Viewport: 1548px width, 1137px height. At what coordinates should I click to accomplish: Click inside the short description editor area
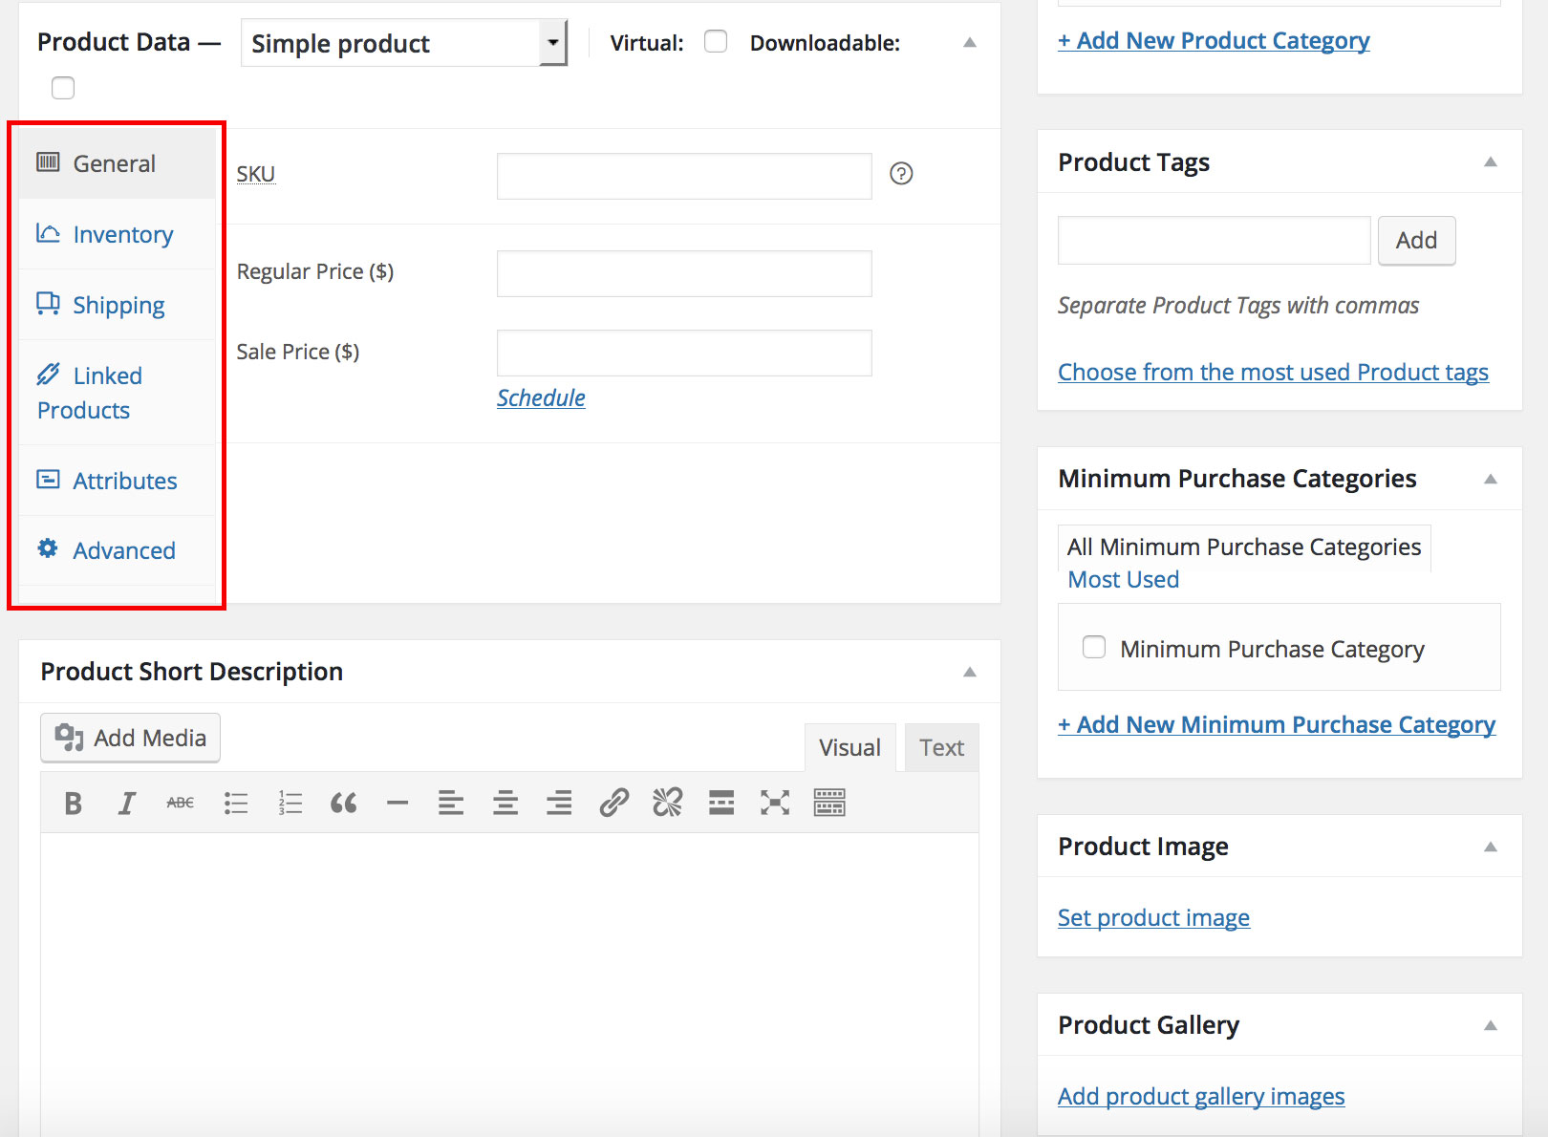[x=509, y=984]
